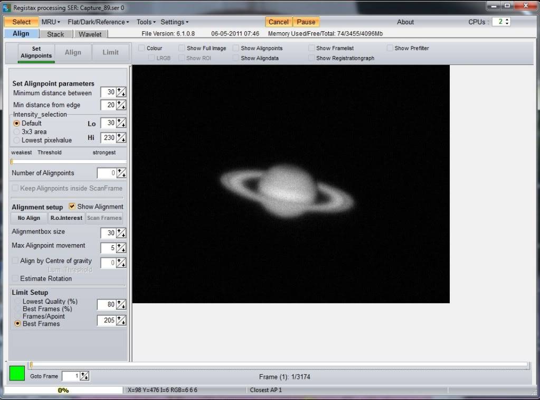This screenshot has height=400, width=540.
Task: Click the Minimum distance between value field
Action: coord(108,92)
